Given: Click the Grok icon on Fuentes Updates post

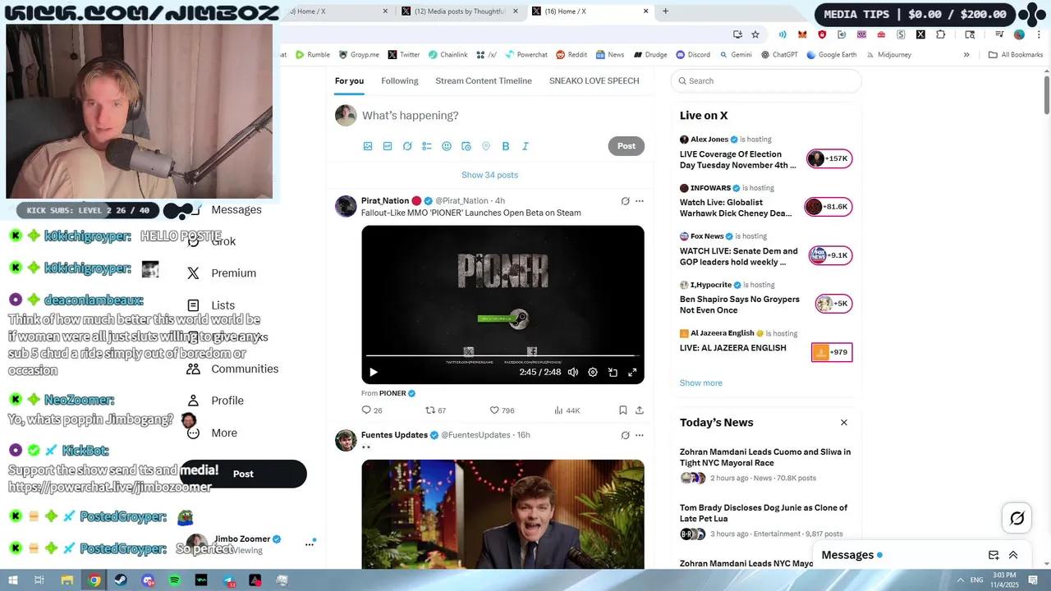Looking at the screenshot, I should coord(625,435).
